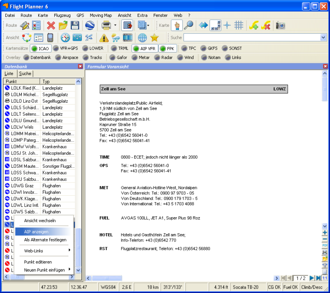
Task: Click the 1:1 zoom button
Action: pyautogui.click(x=325, y=278)
